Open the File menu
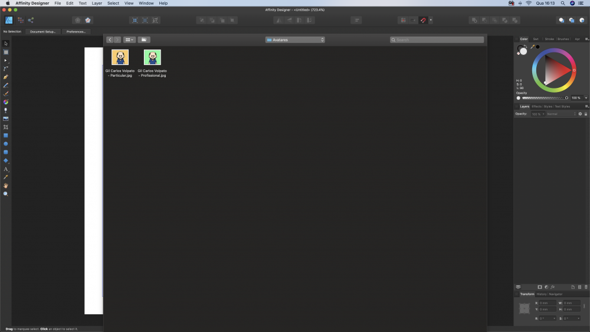The height and width of the screenshot is (332, 590). (58, 3)
